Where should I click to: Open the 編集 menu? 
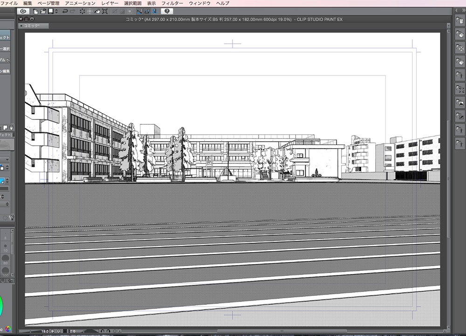click(27, 3)
